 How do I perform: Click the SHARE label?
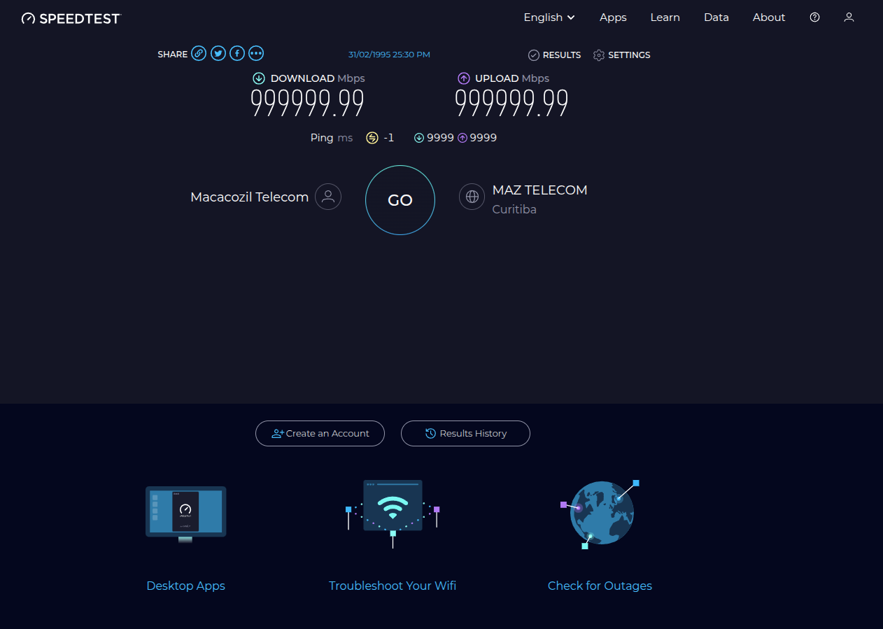pos(172,54)
